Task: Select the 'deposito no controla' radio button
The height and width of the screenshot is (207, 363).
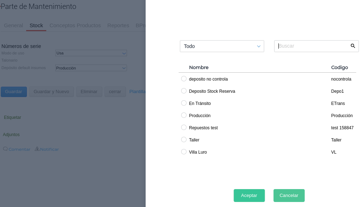Action: 184,79
